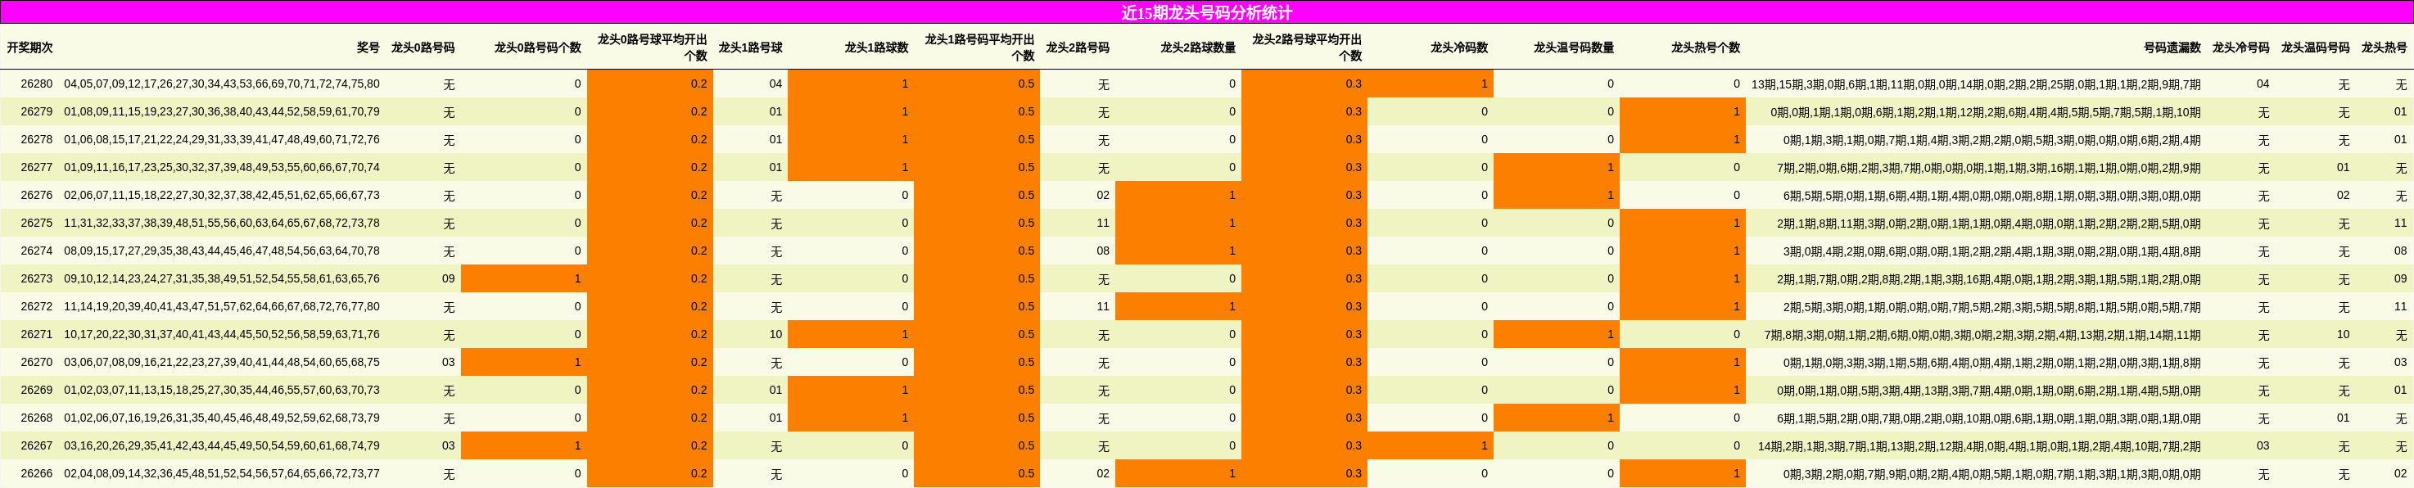Click 龙头温码号码 value 02 in row 26276
This screenshot has width=2414, height=488.
[2343, 196]
